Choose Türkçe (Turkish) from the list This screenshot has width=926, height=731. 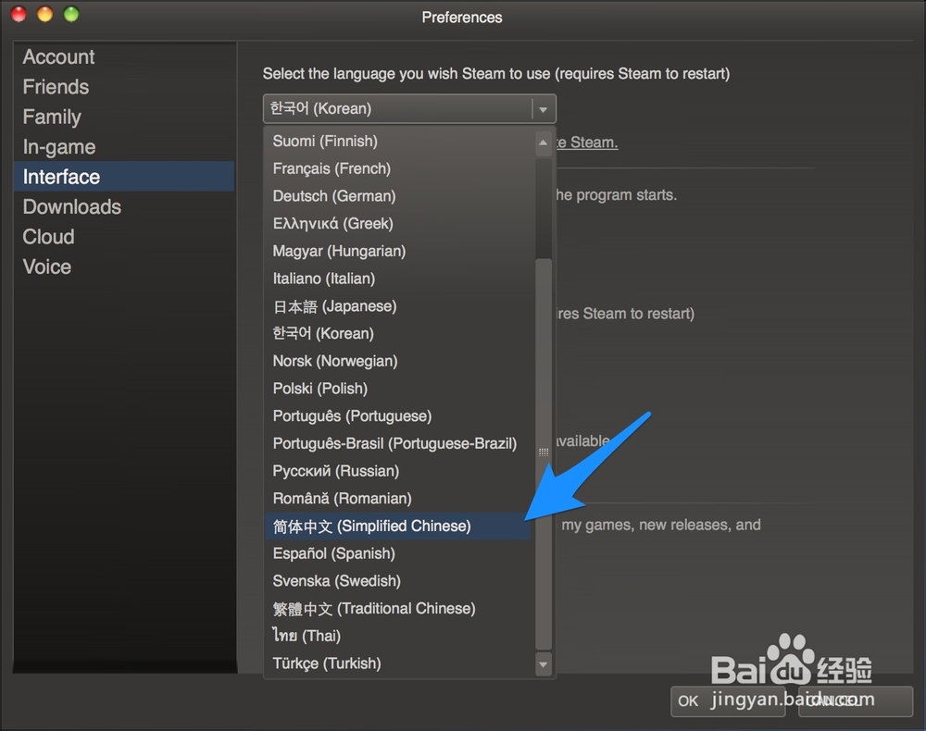point(399,663)
